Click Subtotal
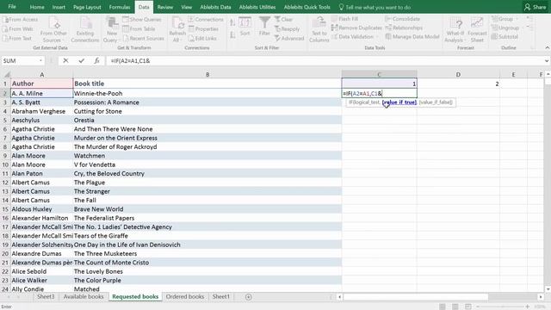 [x=505, y=36]
